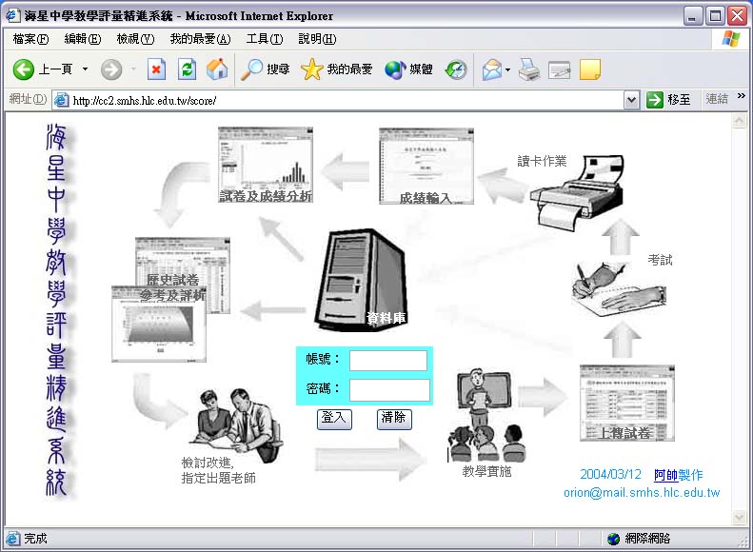Image resolution: width=753 pixels, height=552 pixels.
Task: Click the 移至 Go button
Action: tap(669, 100)
